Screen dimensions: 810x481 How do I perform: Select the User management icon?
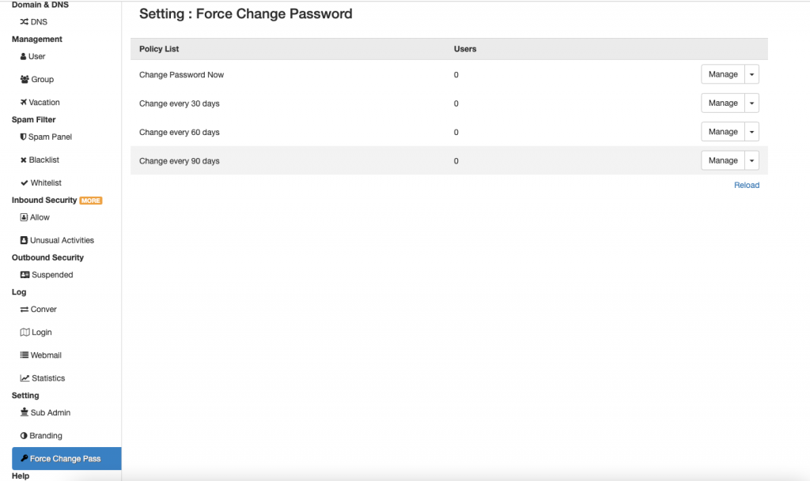[24, 56]
